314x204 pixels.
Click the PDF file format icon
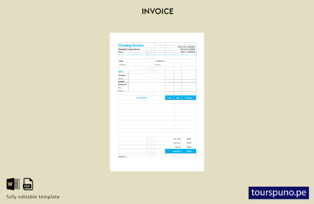[28, 184]
